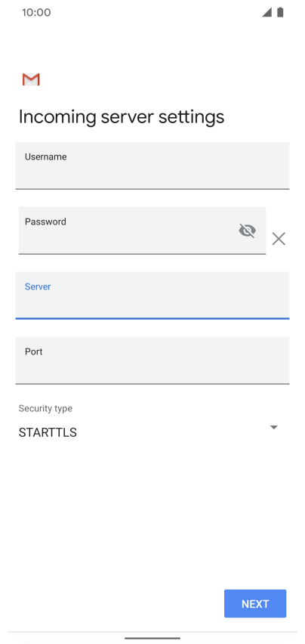Select the Server input field
This screenshot has width=305, height=644.
(x=152, y=296)
